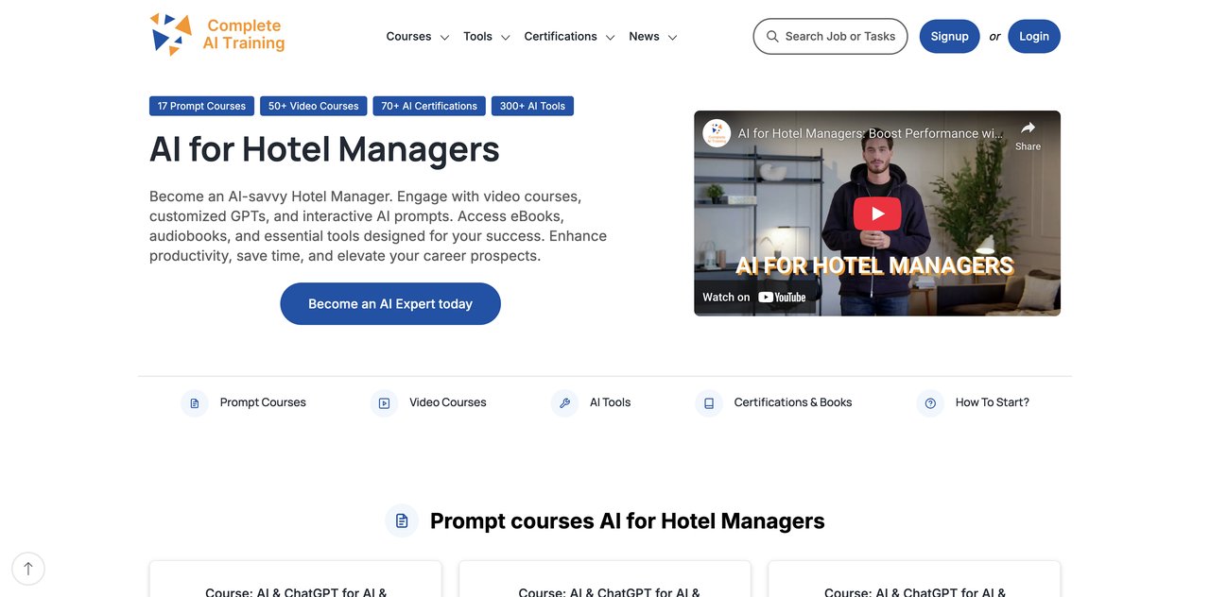This screenshot has height=597, width=1210.
Task: Open Watch on YouTube link
Action: tap(754, 297)
